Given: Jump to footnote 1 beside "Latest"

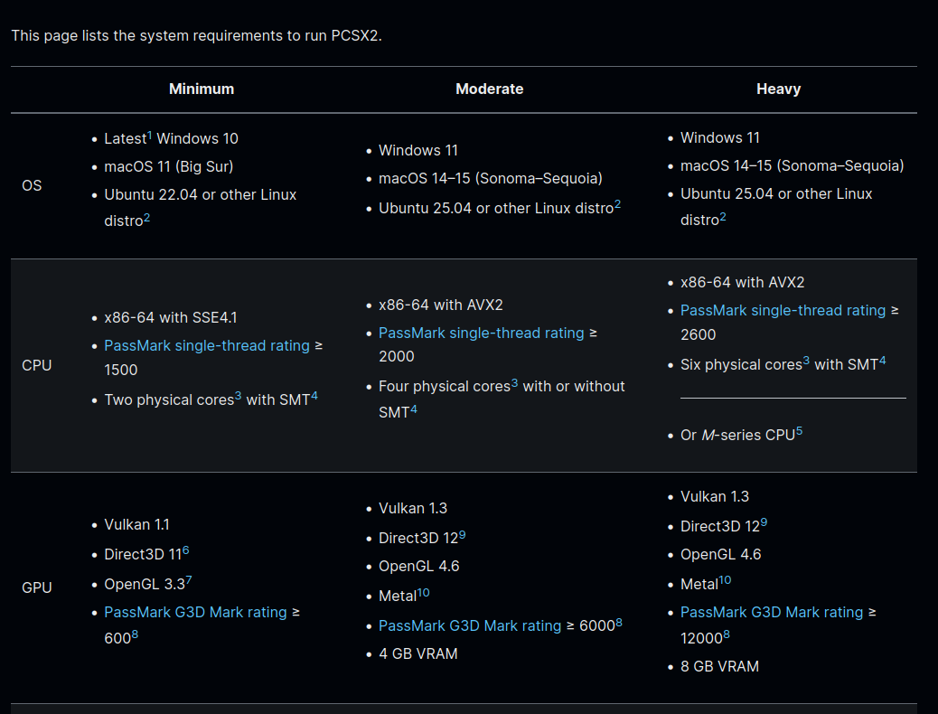Looking at the screenshot, I should [x=150, y=136].
